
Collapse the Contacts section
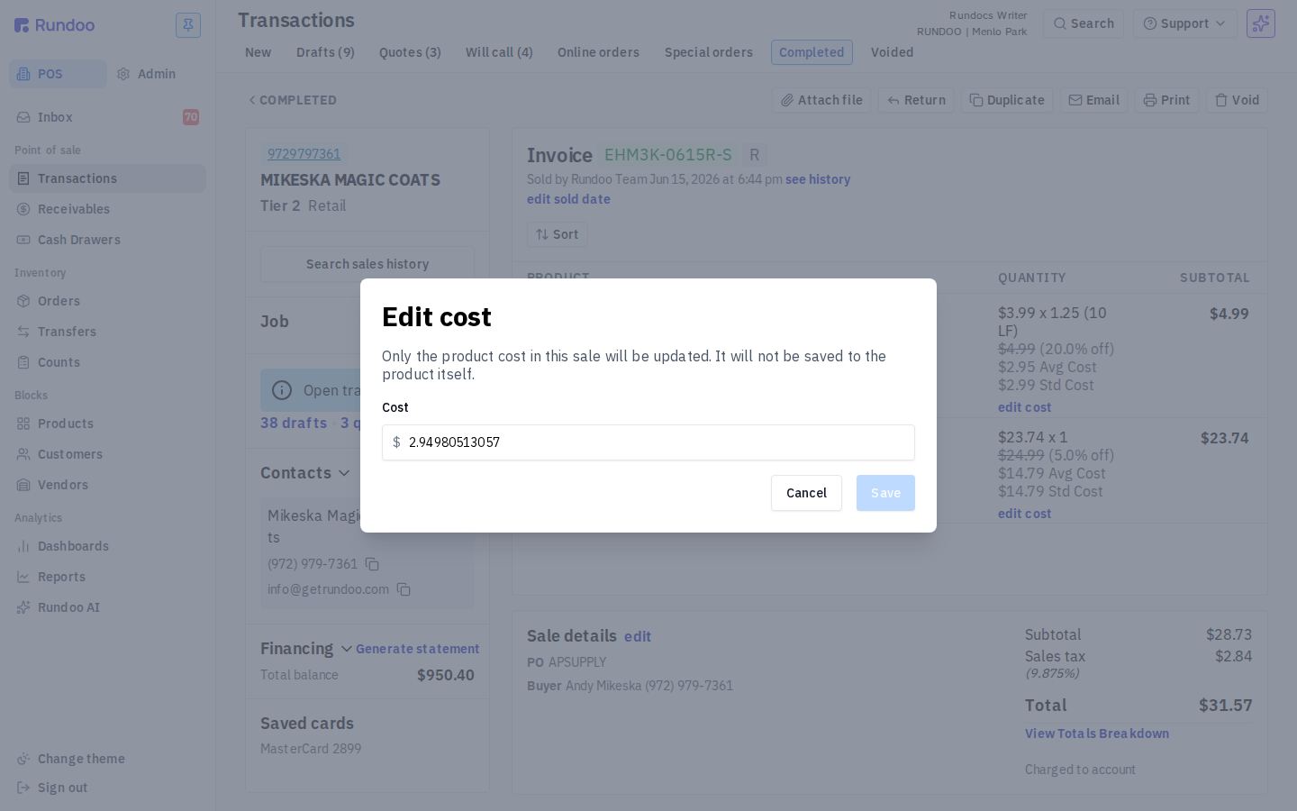[344, 473]
